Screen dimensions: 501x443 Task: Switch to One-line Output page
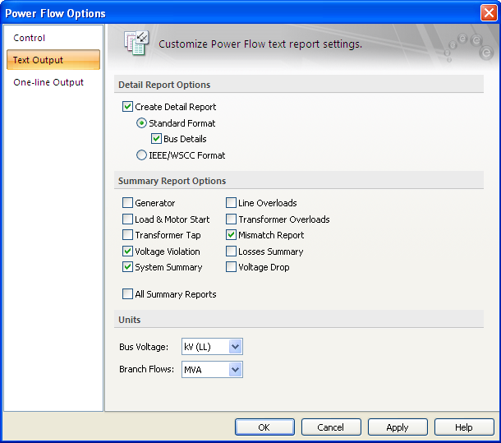coord(48,82)
